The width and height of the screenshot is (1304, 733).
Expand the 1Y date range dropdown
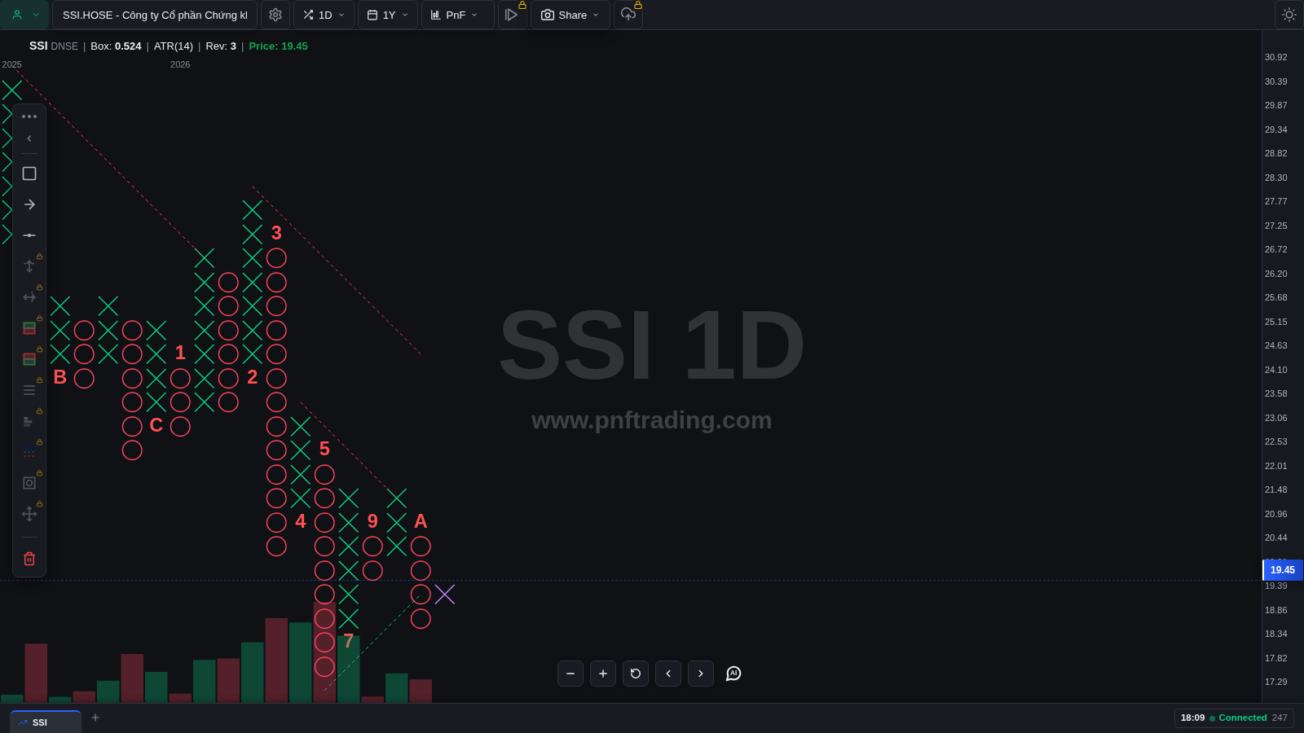tap(388, 15)
